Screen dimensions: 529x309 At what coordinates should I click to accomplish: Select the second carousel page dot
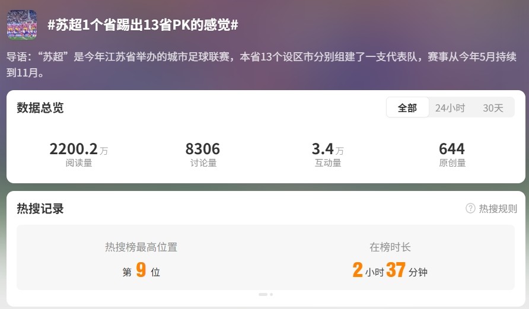[x=271, y=295]
